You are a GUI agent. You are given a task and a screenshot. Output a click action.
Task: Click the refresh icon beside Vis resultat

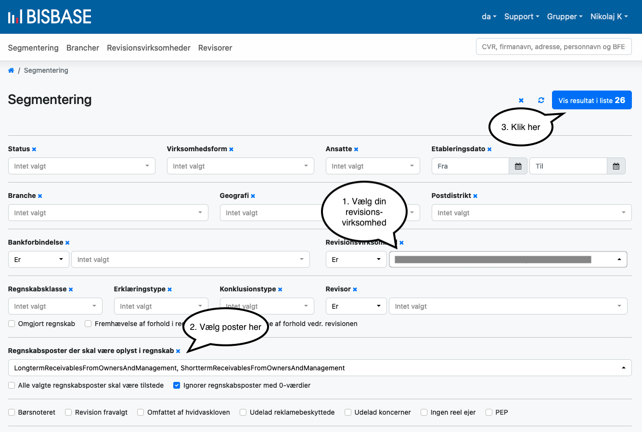[x=541, y=100]
